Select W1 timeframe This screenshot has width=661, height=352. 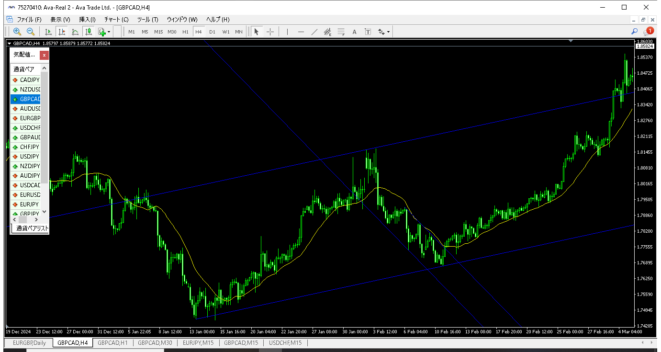(x=225, y=32)
